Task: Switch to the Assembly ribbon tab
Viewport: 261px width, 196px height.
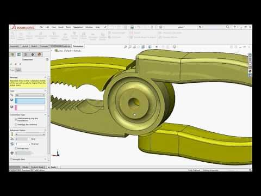Action: tap(14, 46)
